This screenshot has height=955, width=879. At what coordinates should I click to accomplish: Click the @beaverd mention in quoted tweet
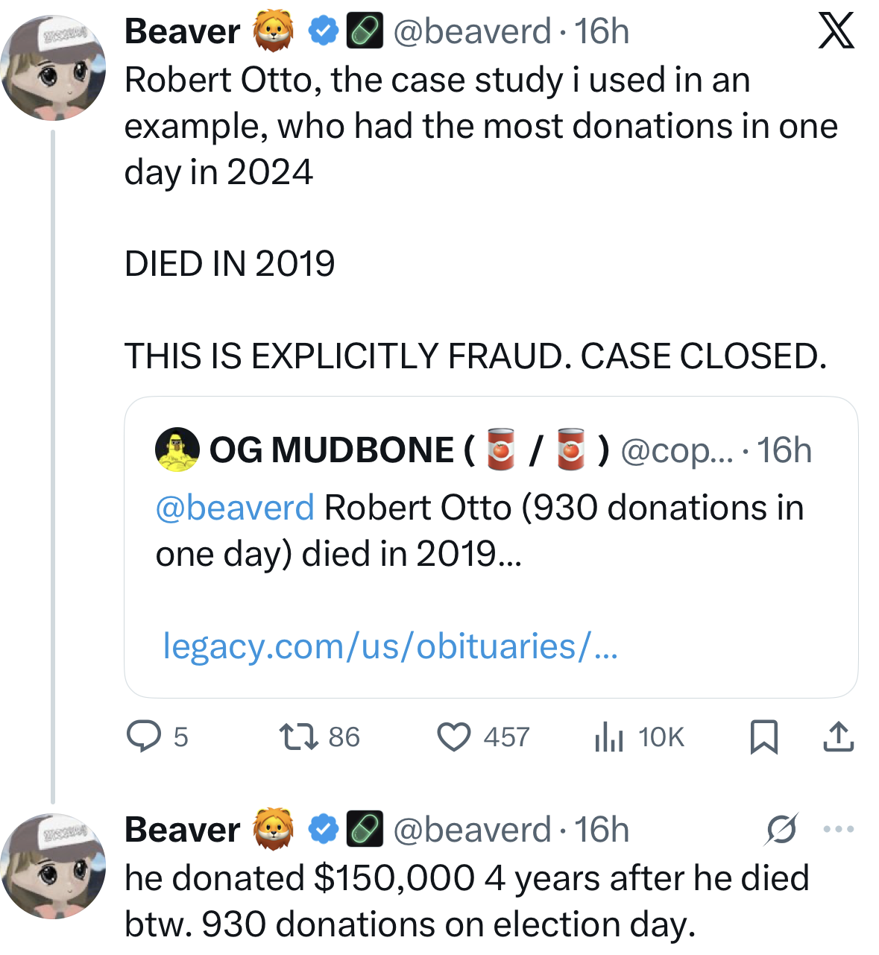tap(235, 508)
